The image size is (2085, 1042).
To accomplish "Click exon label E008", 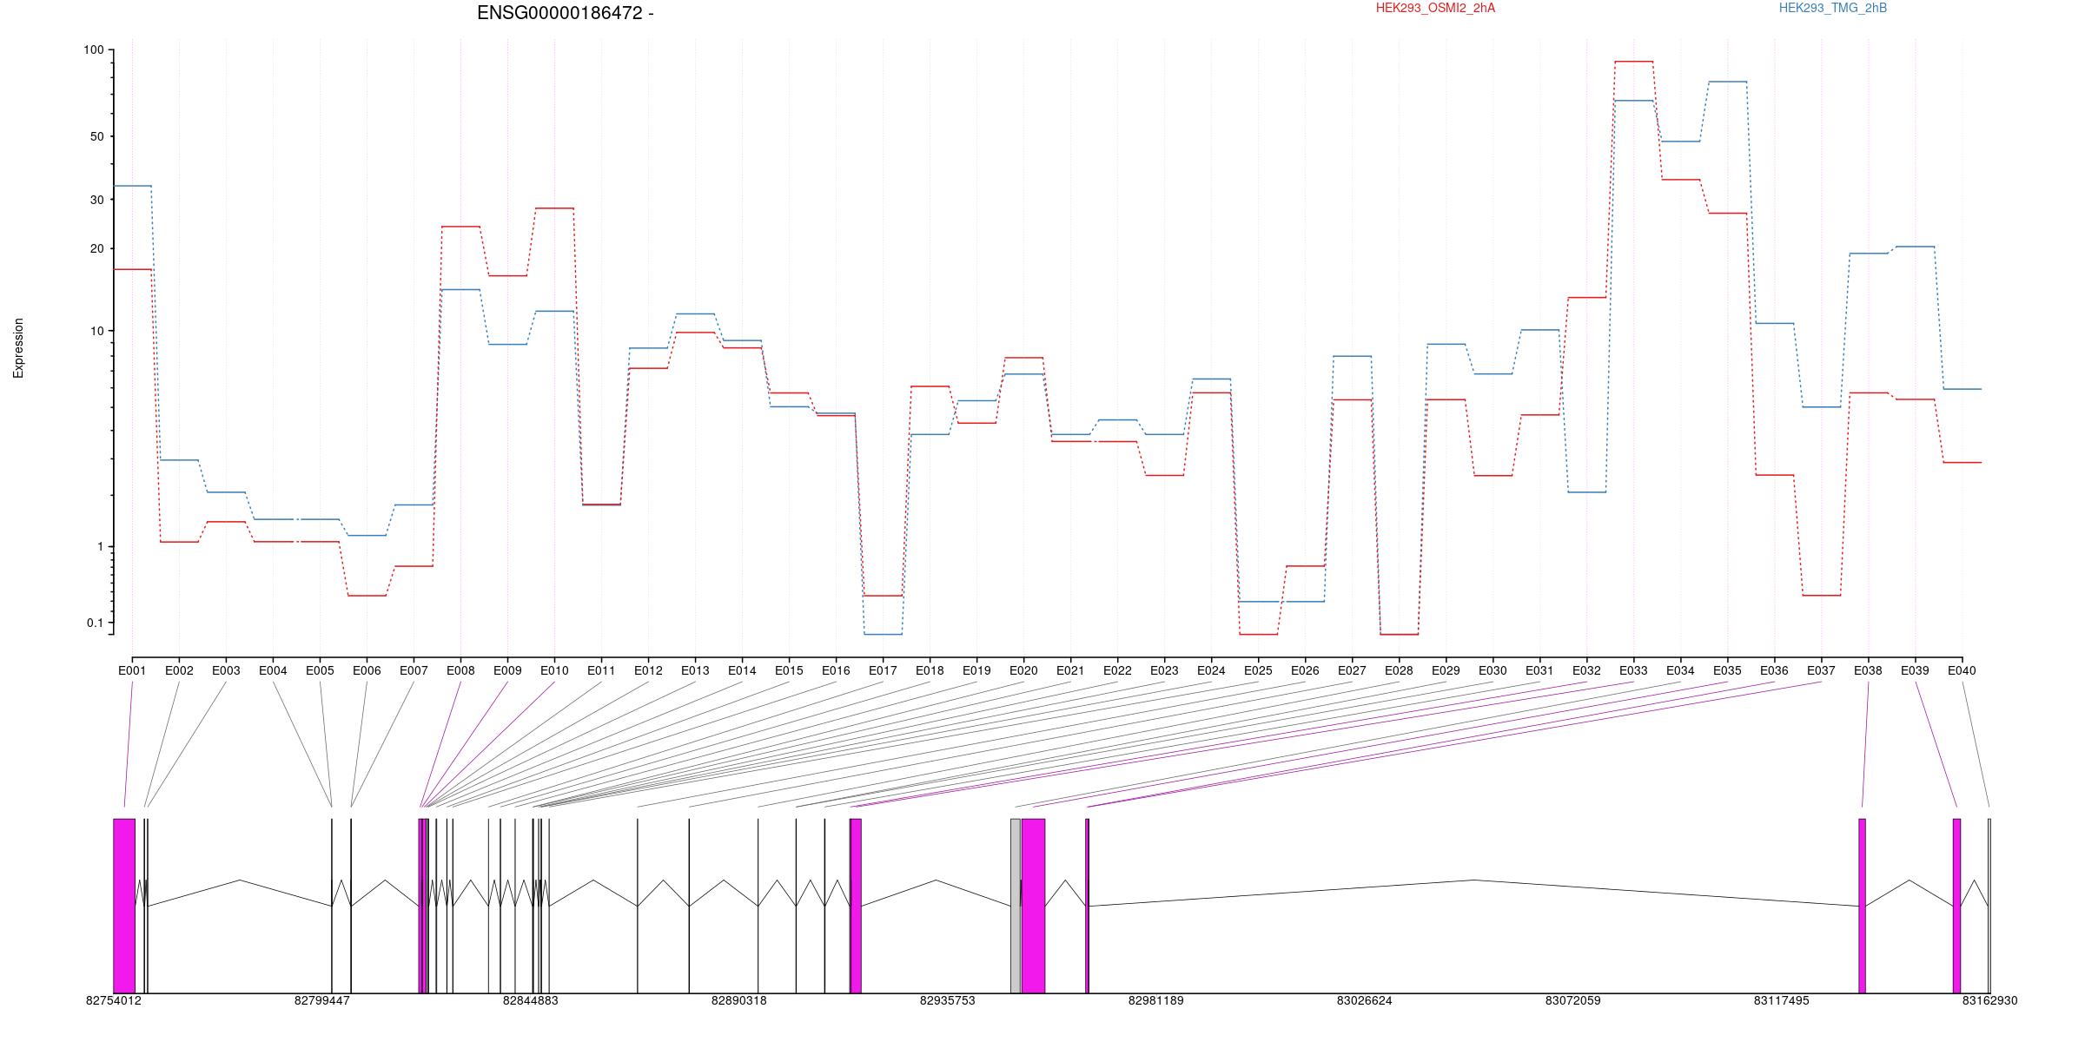I will pos(460,670).
